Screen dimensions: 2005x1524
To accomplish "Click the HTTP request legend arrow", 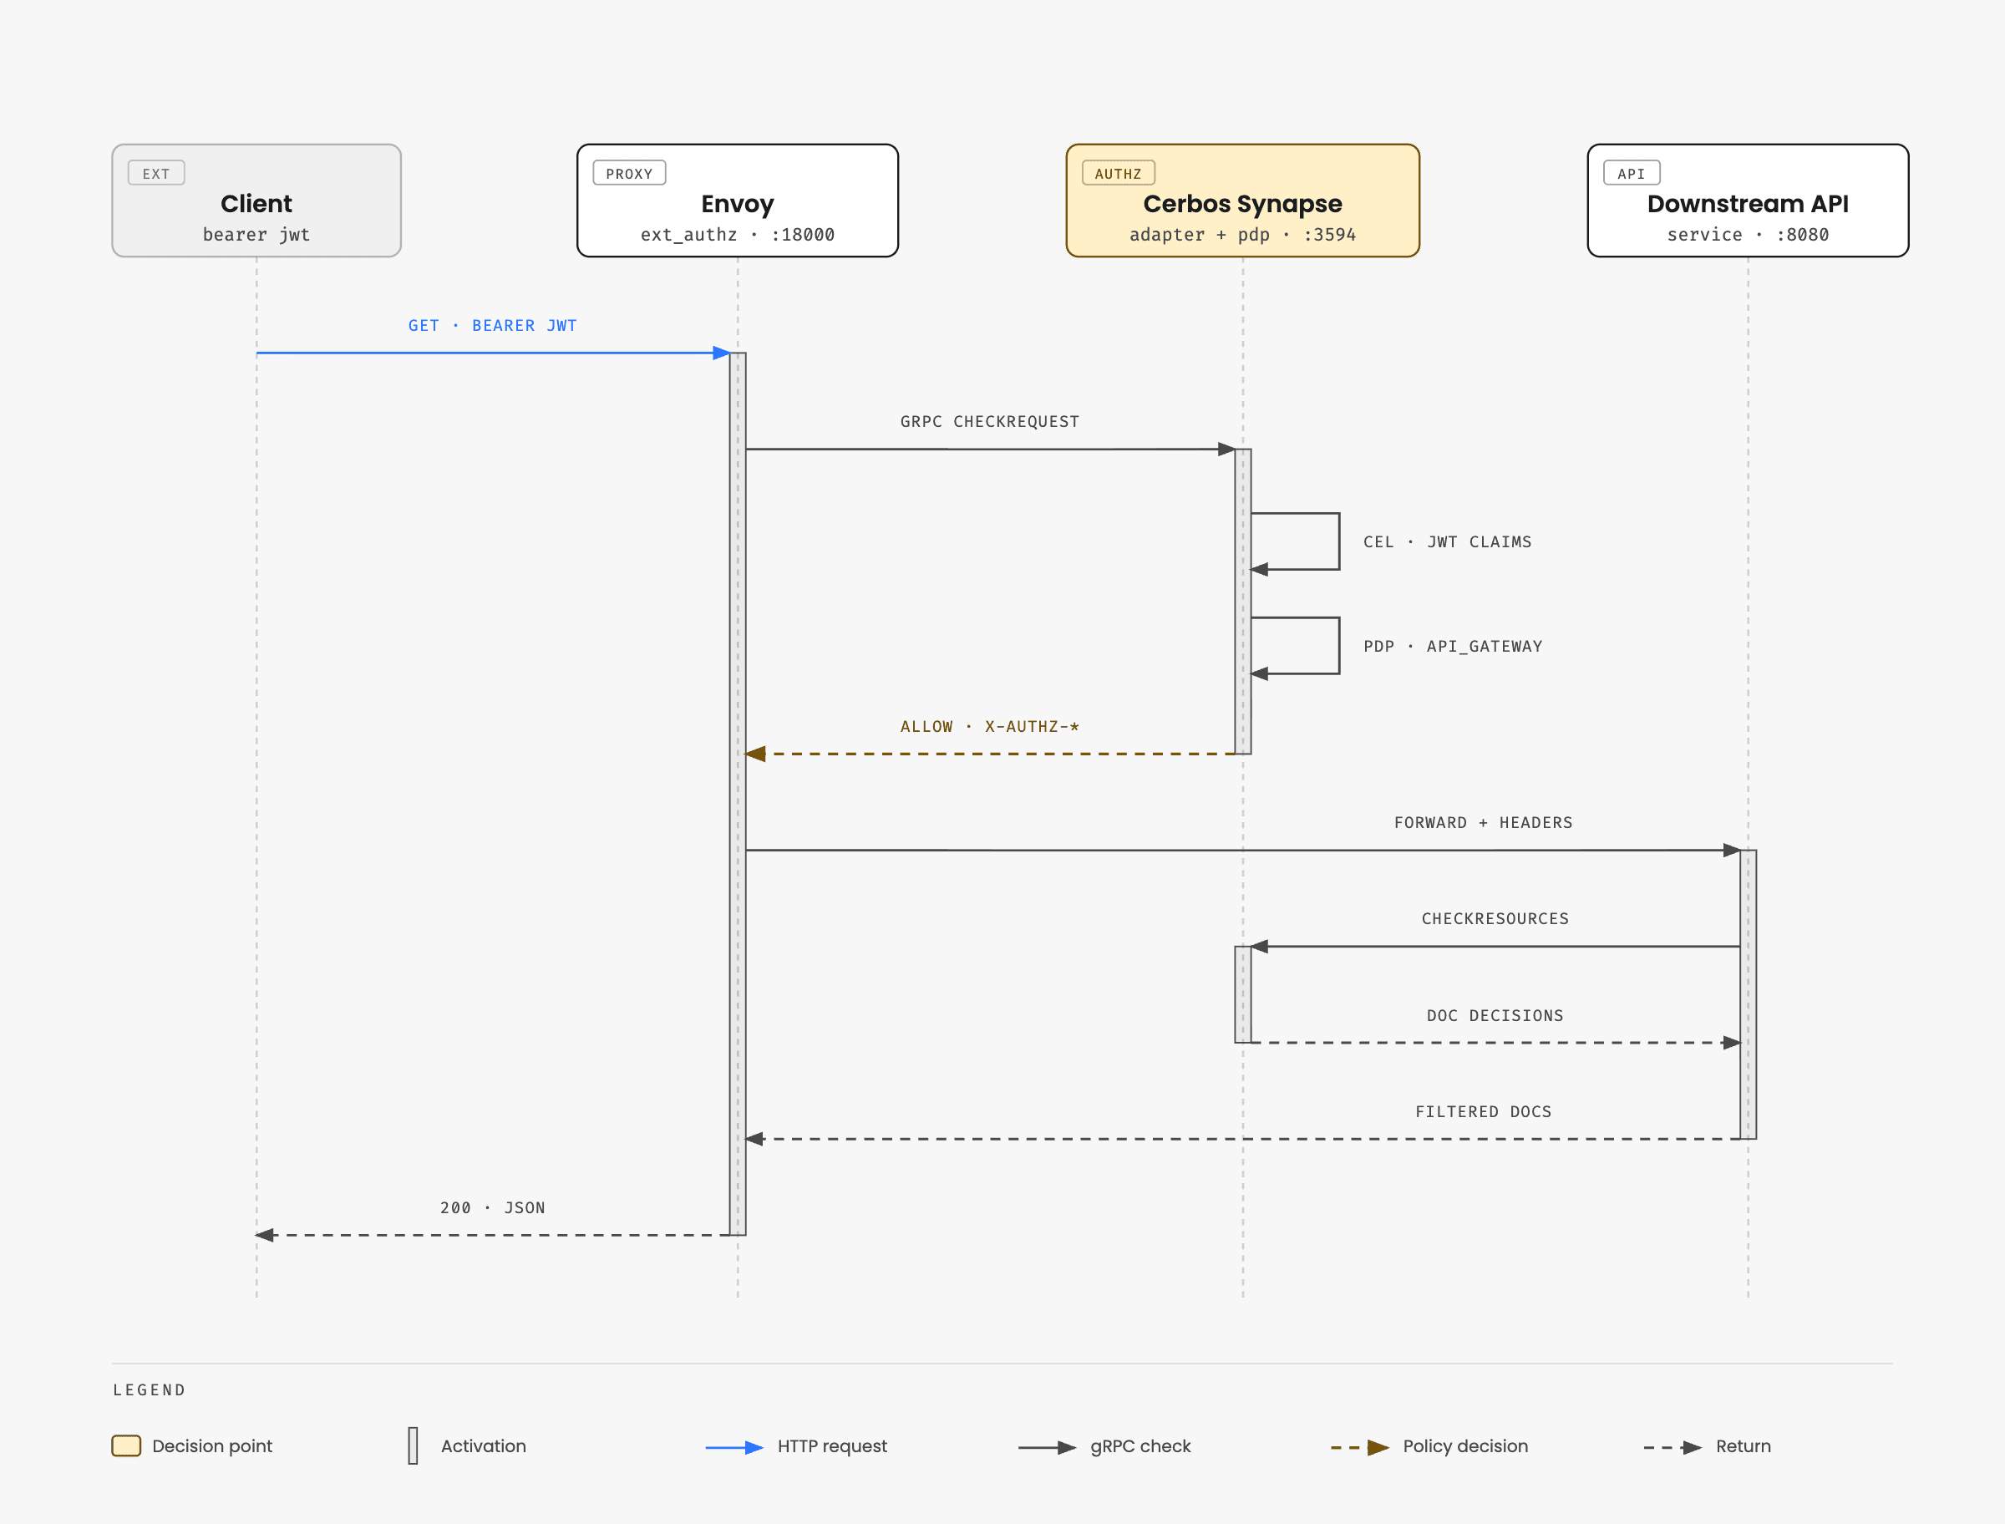I will (x=734, y=1448).
